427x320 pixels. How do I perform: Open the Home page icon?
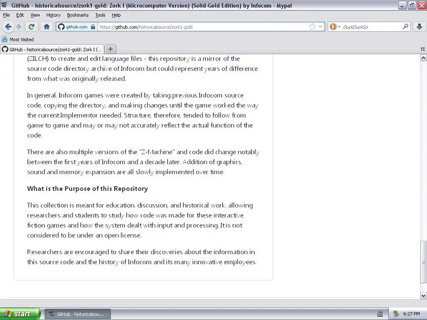click(47, 27)
